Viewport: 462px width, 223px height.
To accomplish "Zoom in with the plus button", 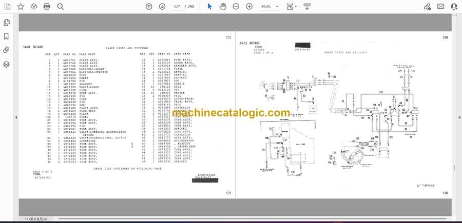I will [249, 7].
